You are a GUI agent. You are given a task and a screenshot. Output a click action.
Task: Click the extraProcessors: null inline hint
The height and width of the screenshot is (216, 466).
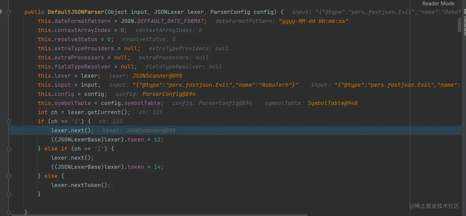coord(174,57)
